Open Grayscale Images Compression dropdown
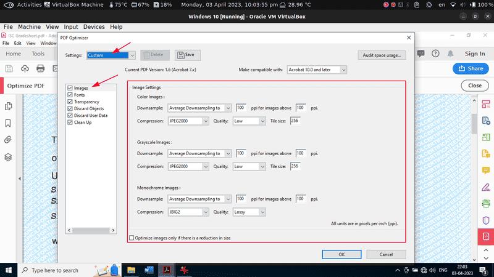Screen dimensions: 494x277 tap(188, 166)
